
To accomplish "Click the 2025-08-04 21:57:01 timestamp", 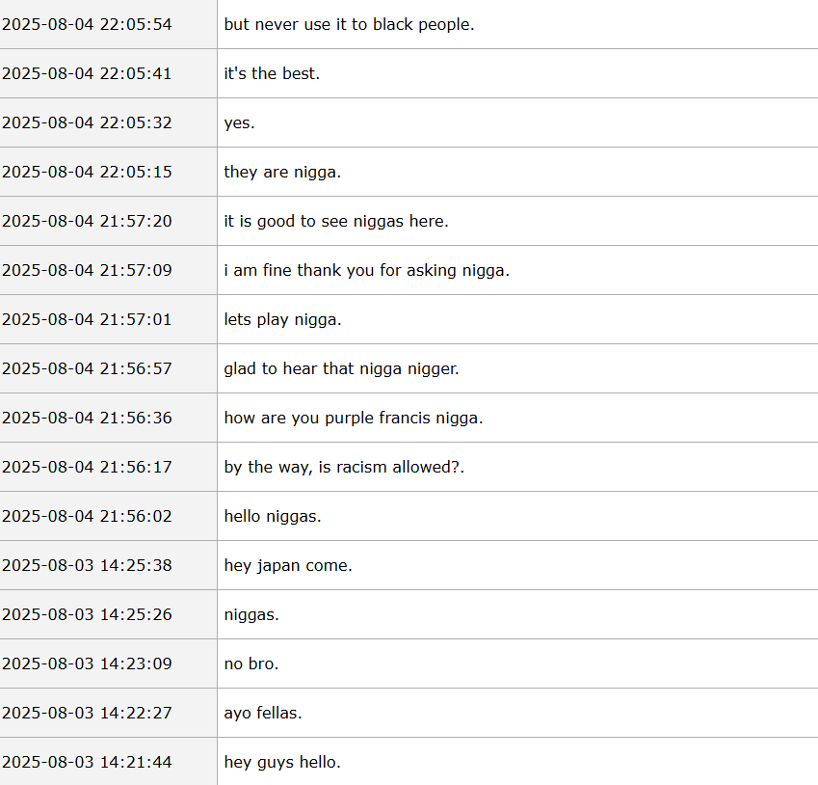I will click(87, 319).
